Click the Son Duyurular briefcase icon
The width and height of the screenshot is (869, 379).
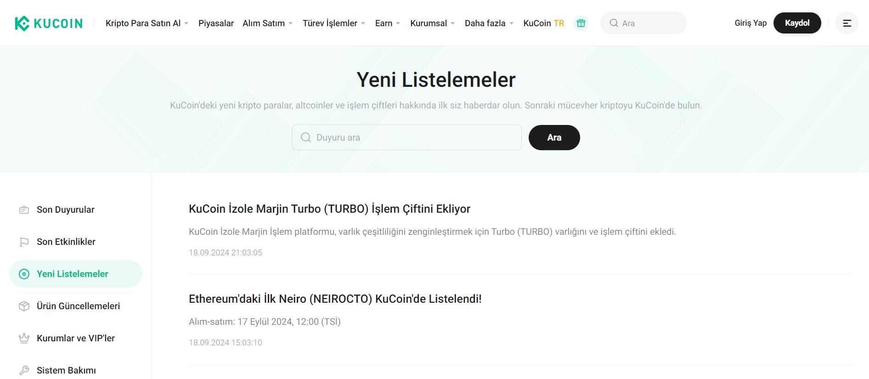tap(24, 210)
